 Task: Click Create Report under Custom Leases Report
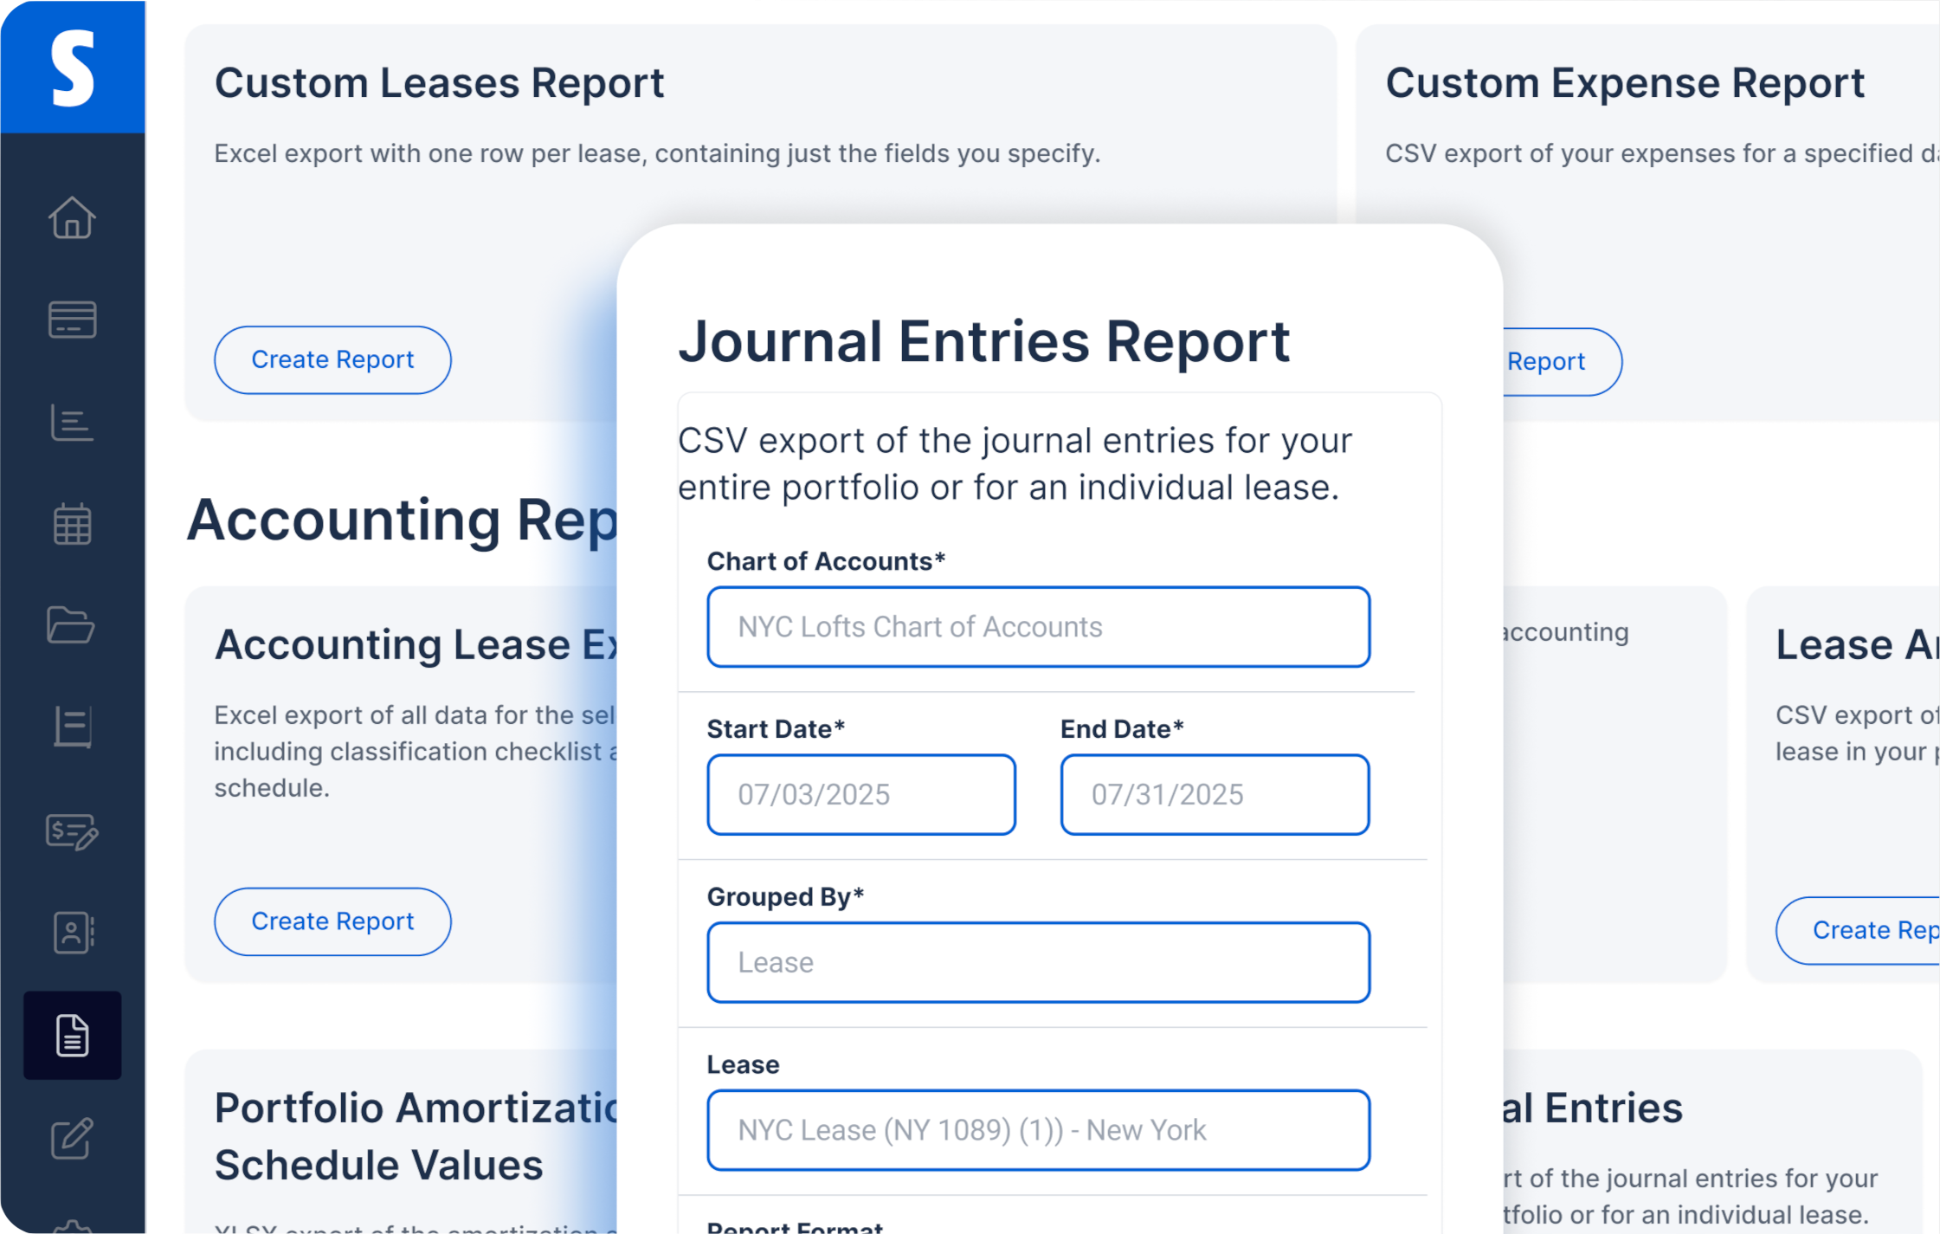point(332,359)
